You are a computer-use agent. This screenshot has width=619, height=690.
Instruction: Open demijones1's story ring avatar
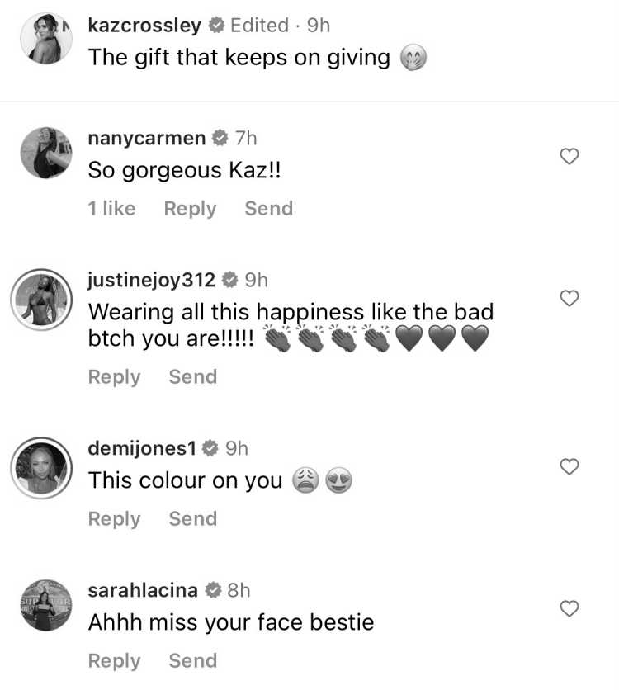click(41, 468)
